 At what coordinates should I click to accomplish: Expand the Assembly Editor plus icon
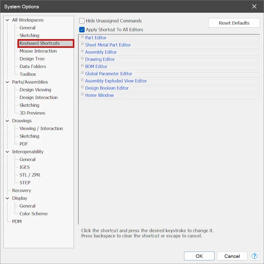(x=82, y=51)
